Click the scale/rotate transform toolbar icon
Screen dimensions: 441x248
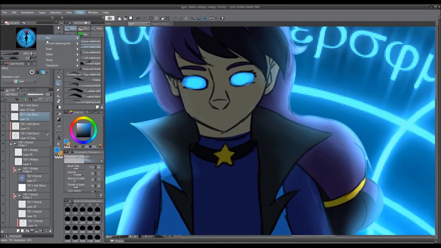tap(167, 18)
